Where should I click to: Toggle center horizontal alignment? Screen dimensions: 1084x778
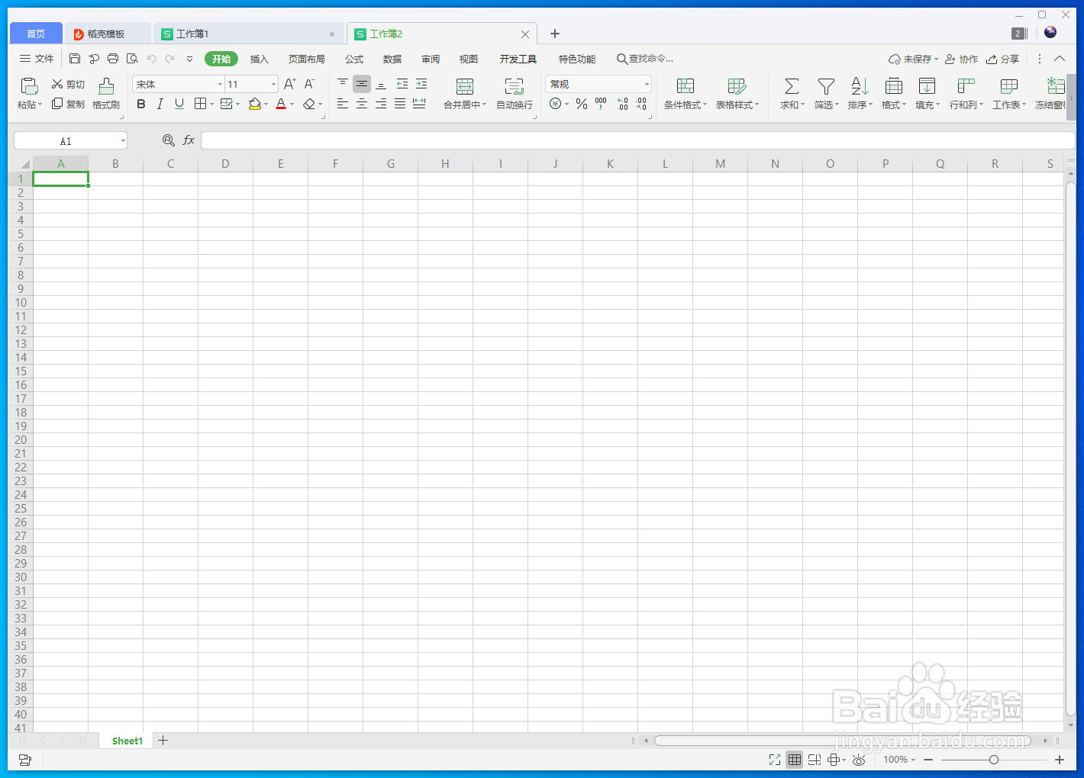click(x=362, y=104)
